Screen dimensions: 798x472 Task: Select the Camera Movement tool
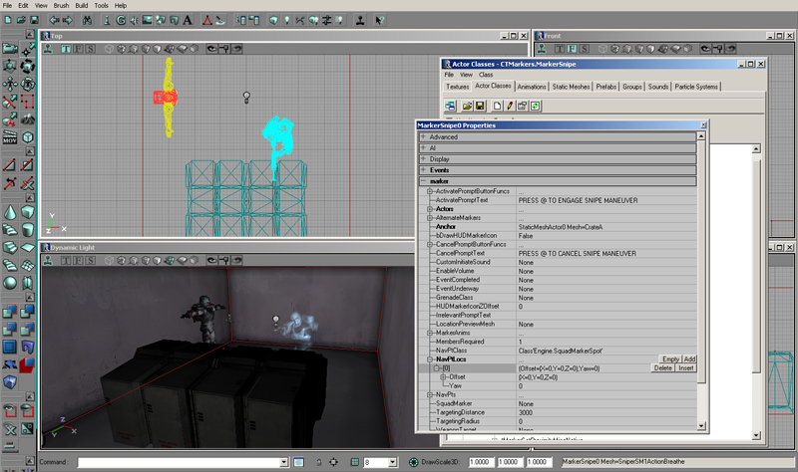(x=10, y=49)
